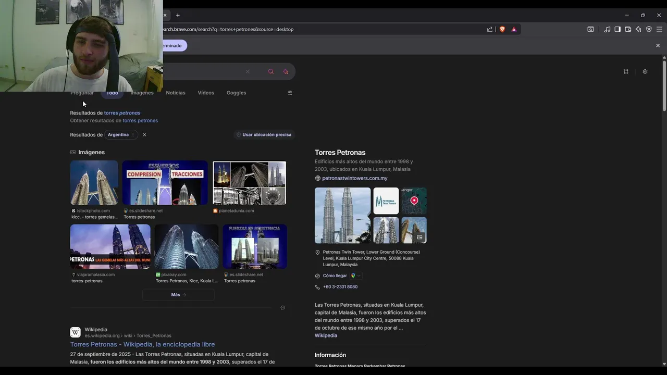This screenshot has height=375, width=667.
Task: Open the map thumbnail with red pin
Action: click(414, 201)
